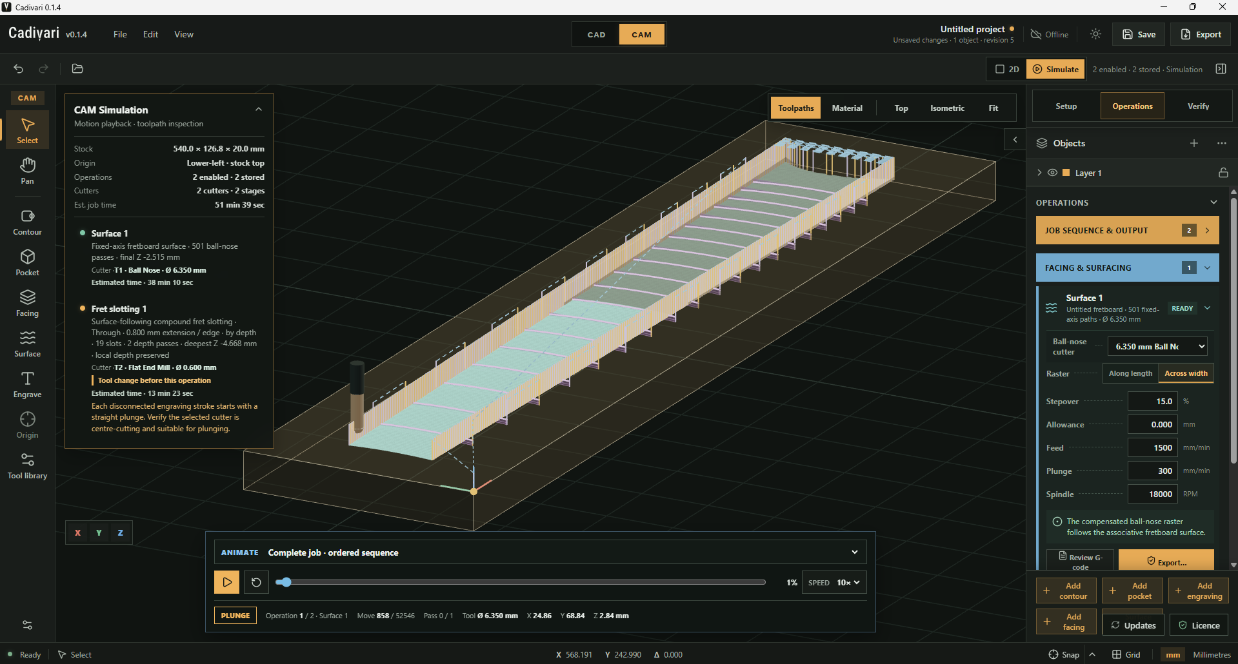Pick the Surface tool
Viewport: 1238px width, 664px height.
pyautogui.click(x=27, y=344)
